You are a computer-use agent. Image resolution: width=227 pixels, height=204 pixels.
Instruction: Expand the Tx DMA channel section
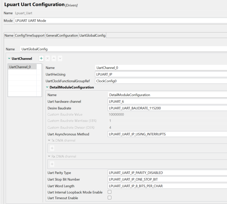tap(49, 140)
